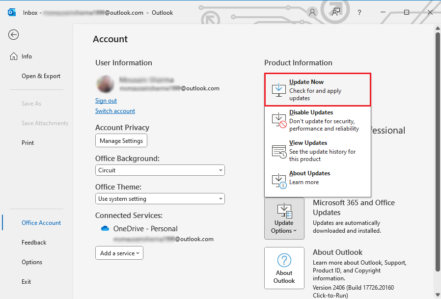The width and height of the screenshot is (441, 299).
Task: Toggle the Update Options dropdown button
Action: [x=284, y=218]
